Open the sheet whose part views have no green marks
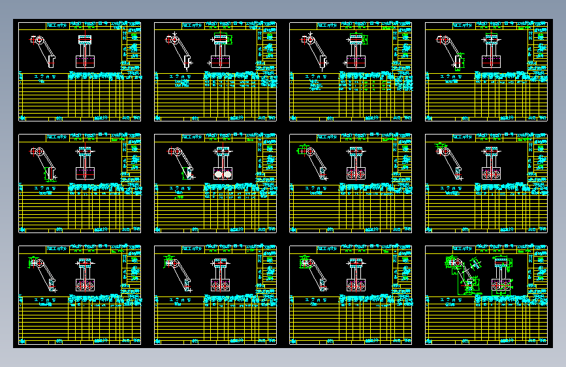Viewport: 566px width, 367px height. click(x=80, y=72)
